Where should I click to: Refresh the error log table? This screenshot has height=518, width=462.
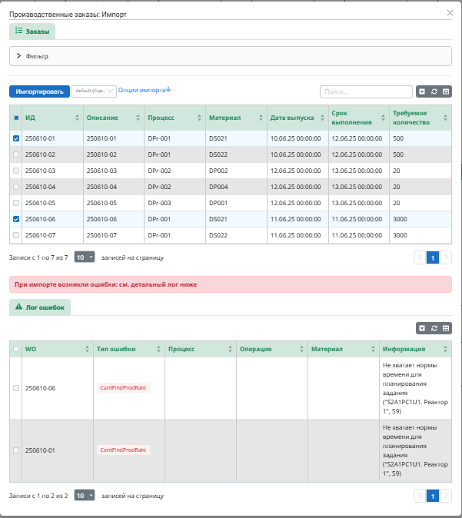tap(434, 328)
